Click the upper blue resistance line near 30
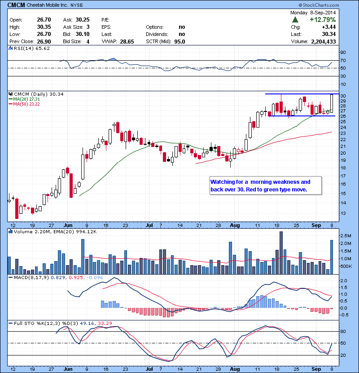Image resolution: width=359 pixels, height=373 pixels. [302, 94]
